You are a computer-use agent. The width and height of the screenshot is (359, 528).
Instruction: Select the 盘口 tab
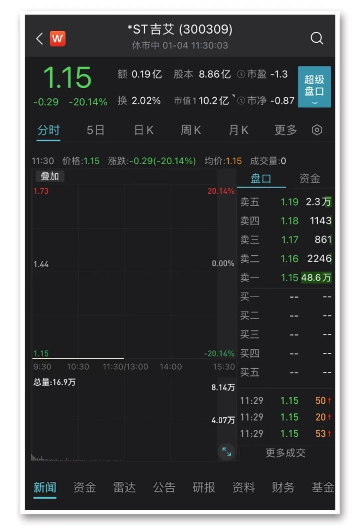[261, 179]
